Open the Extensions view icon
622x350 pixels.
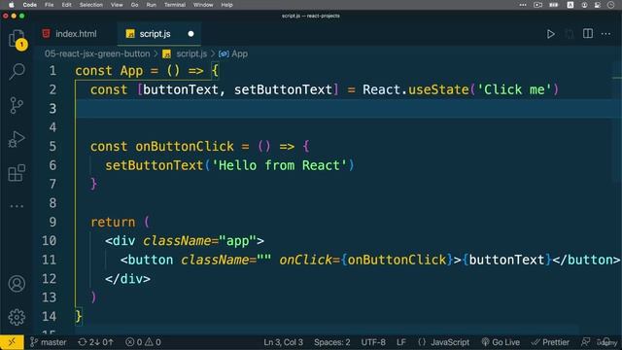pos(17,173)
